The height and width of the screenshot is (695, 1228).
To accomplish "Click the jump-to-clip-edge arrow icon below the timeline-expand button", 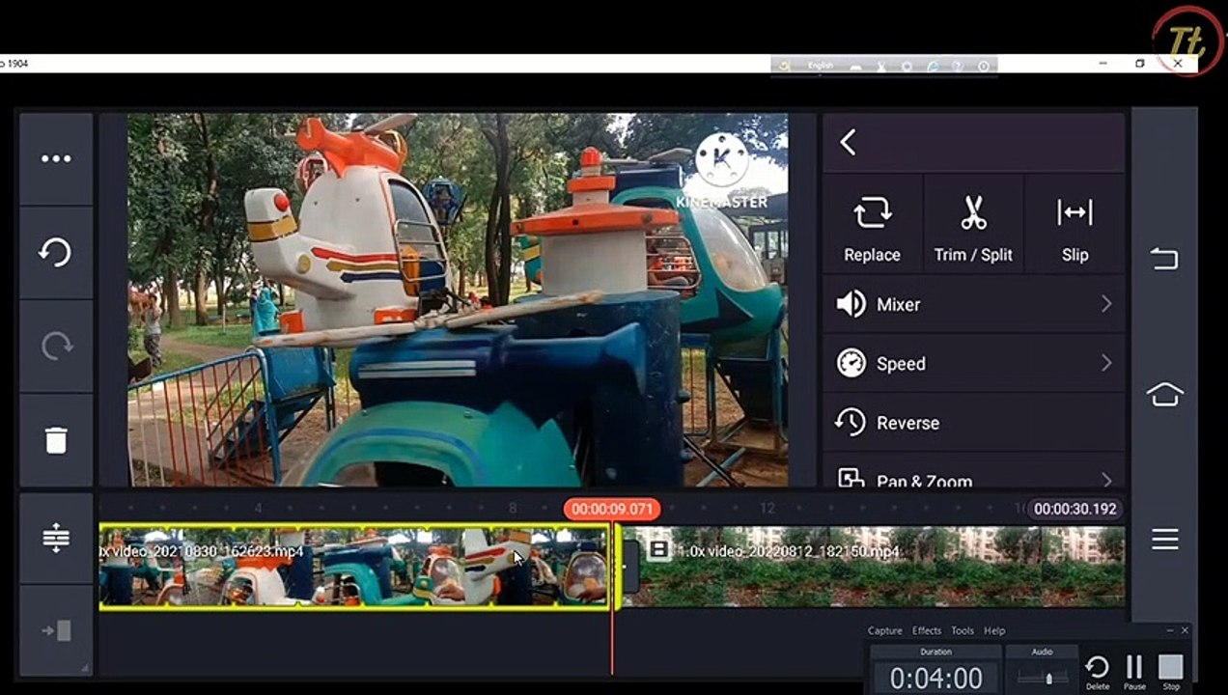I will (x=56, y=630).
